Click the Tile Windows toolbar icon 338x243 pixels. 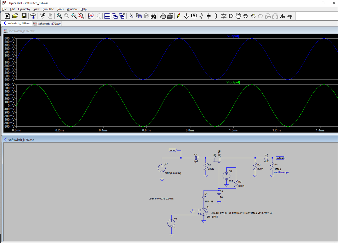[x=107, y=16]
